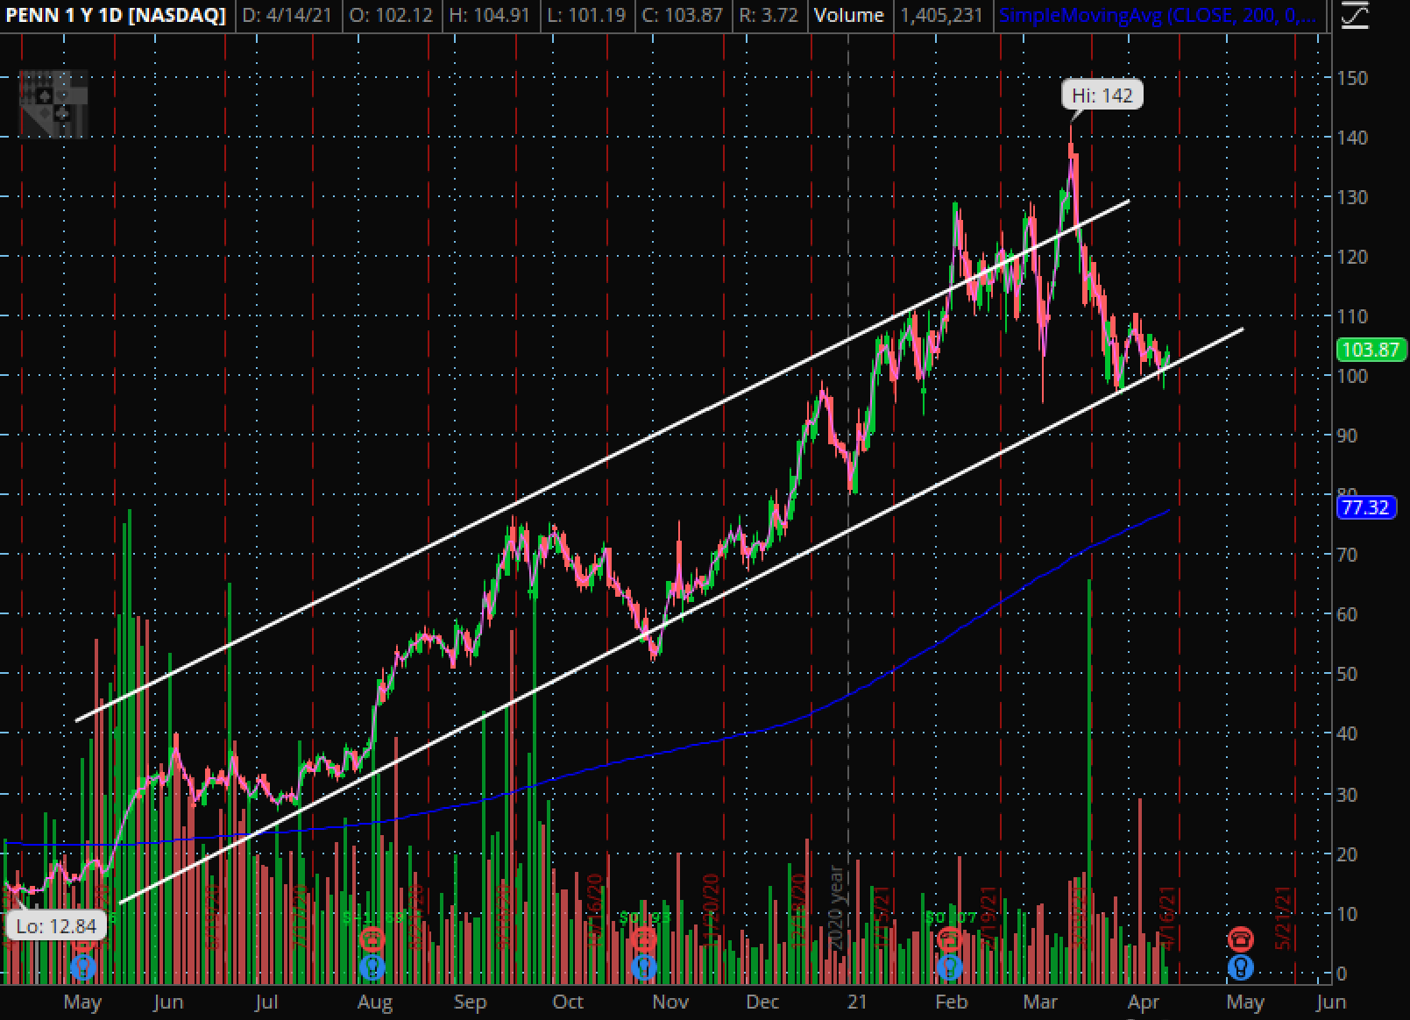Image resolution: width=1410 pixels, height=1020 pixels.
Task: Click the November earnings phone icon
Action: [643, 939]
